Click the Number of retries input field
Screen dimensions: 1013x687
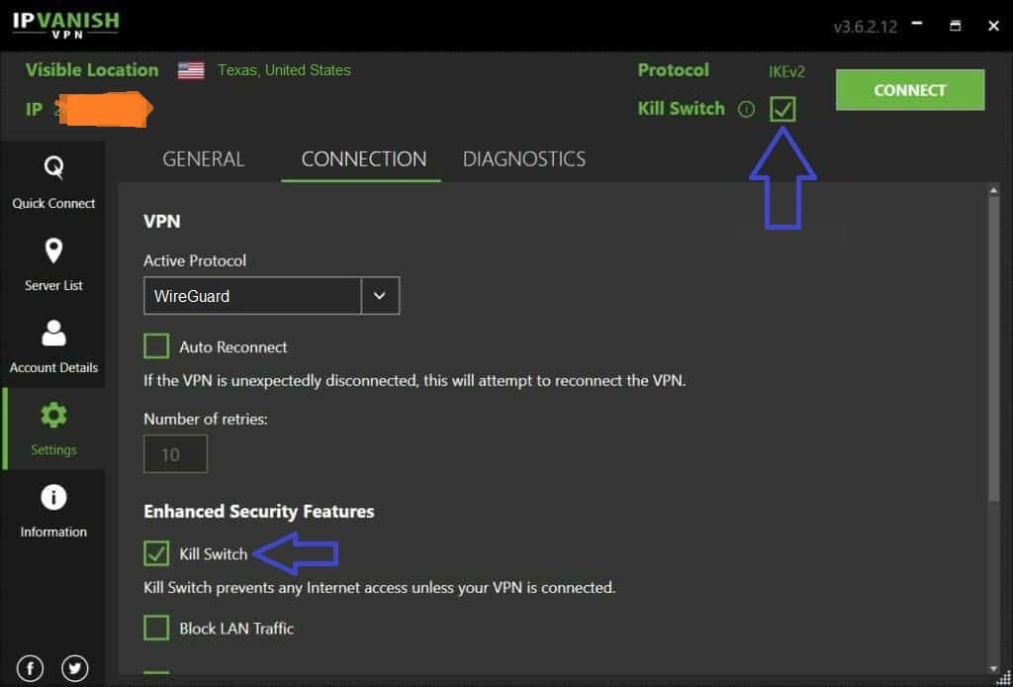click(175, 453)
